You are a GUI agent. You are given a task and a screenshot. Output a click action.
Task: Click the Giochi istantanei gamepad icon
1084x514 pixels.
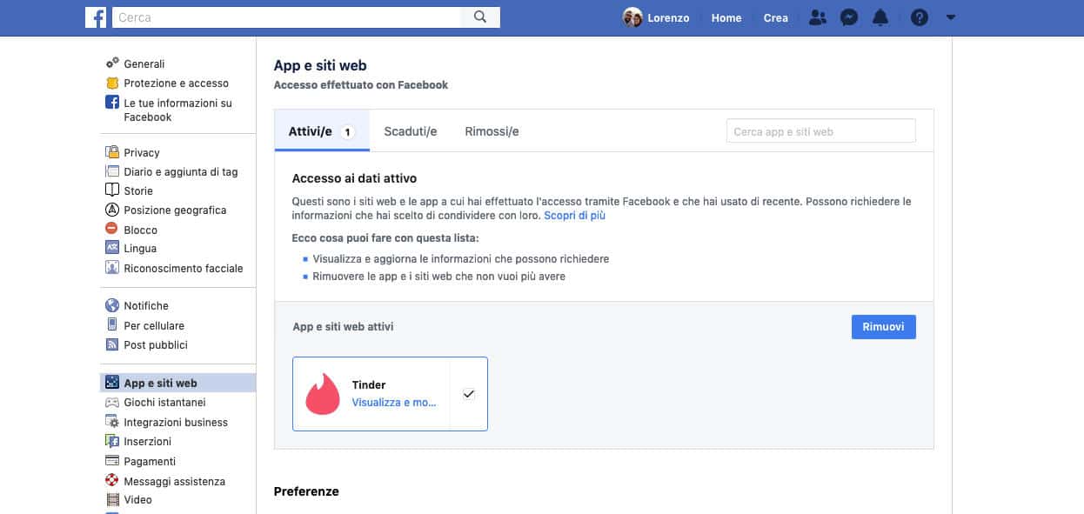point(112,403)
